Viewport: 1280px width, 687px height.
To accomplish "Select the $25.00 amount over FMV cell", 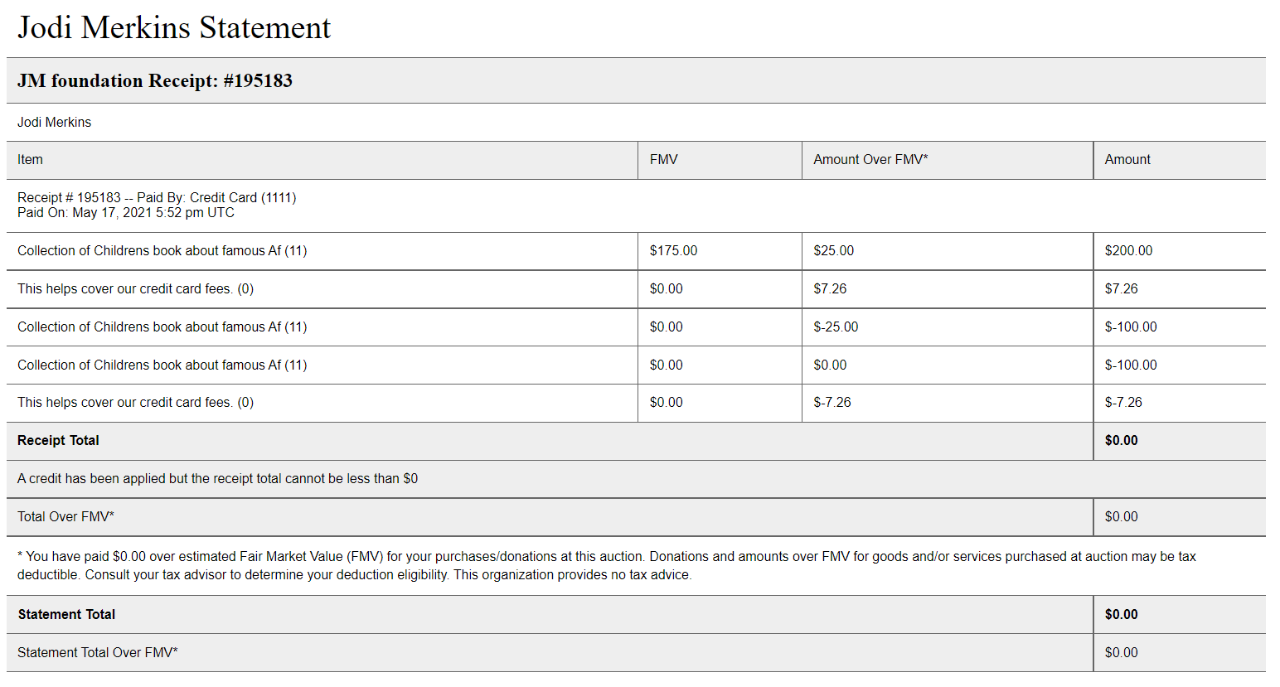I will coord(833,250).
